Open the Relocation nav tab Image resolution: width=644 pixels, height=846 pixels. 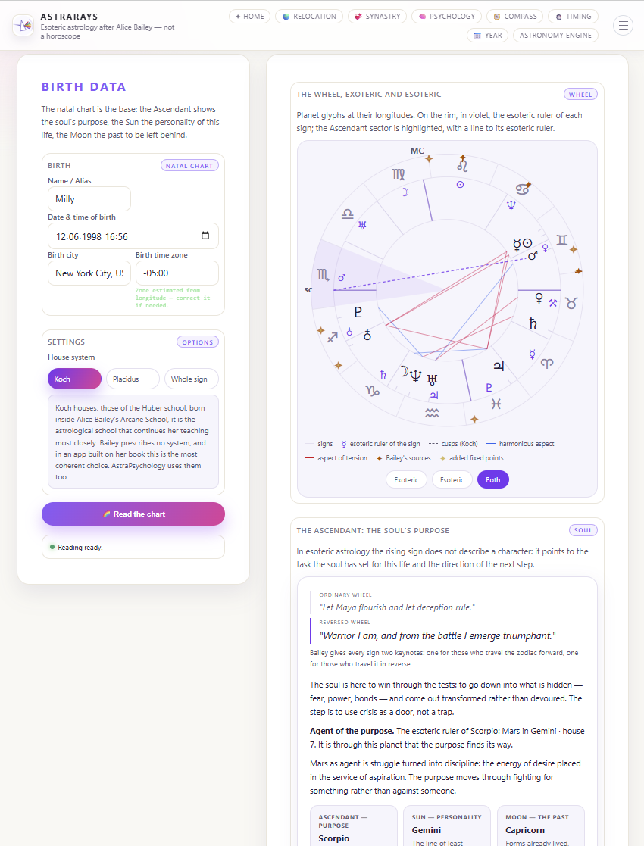click(x=309, y=16)
